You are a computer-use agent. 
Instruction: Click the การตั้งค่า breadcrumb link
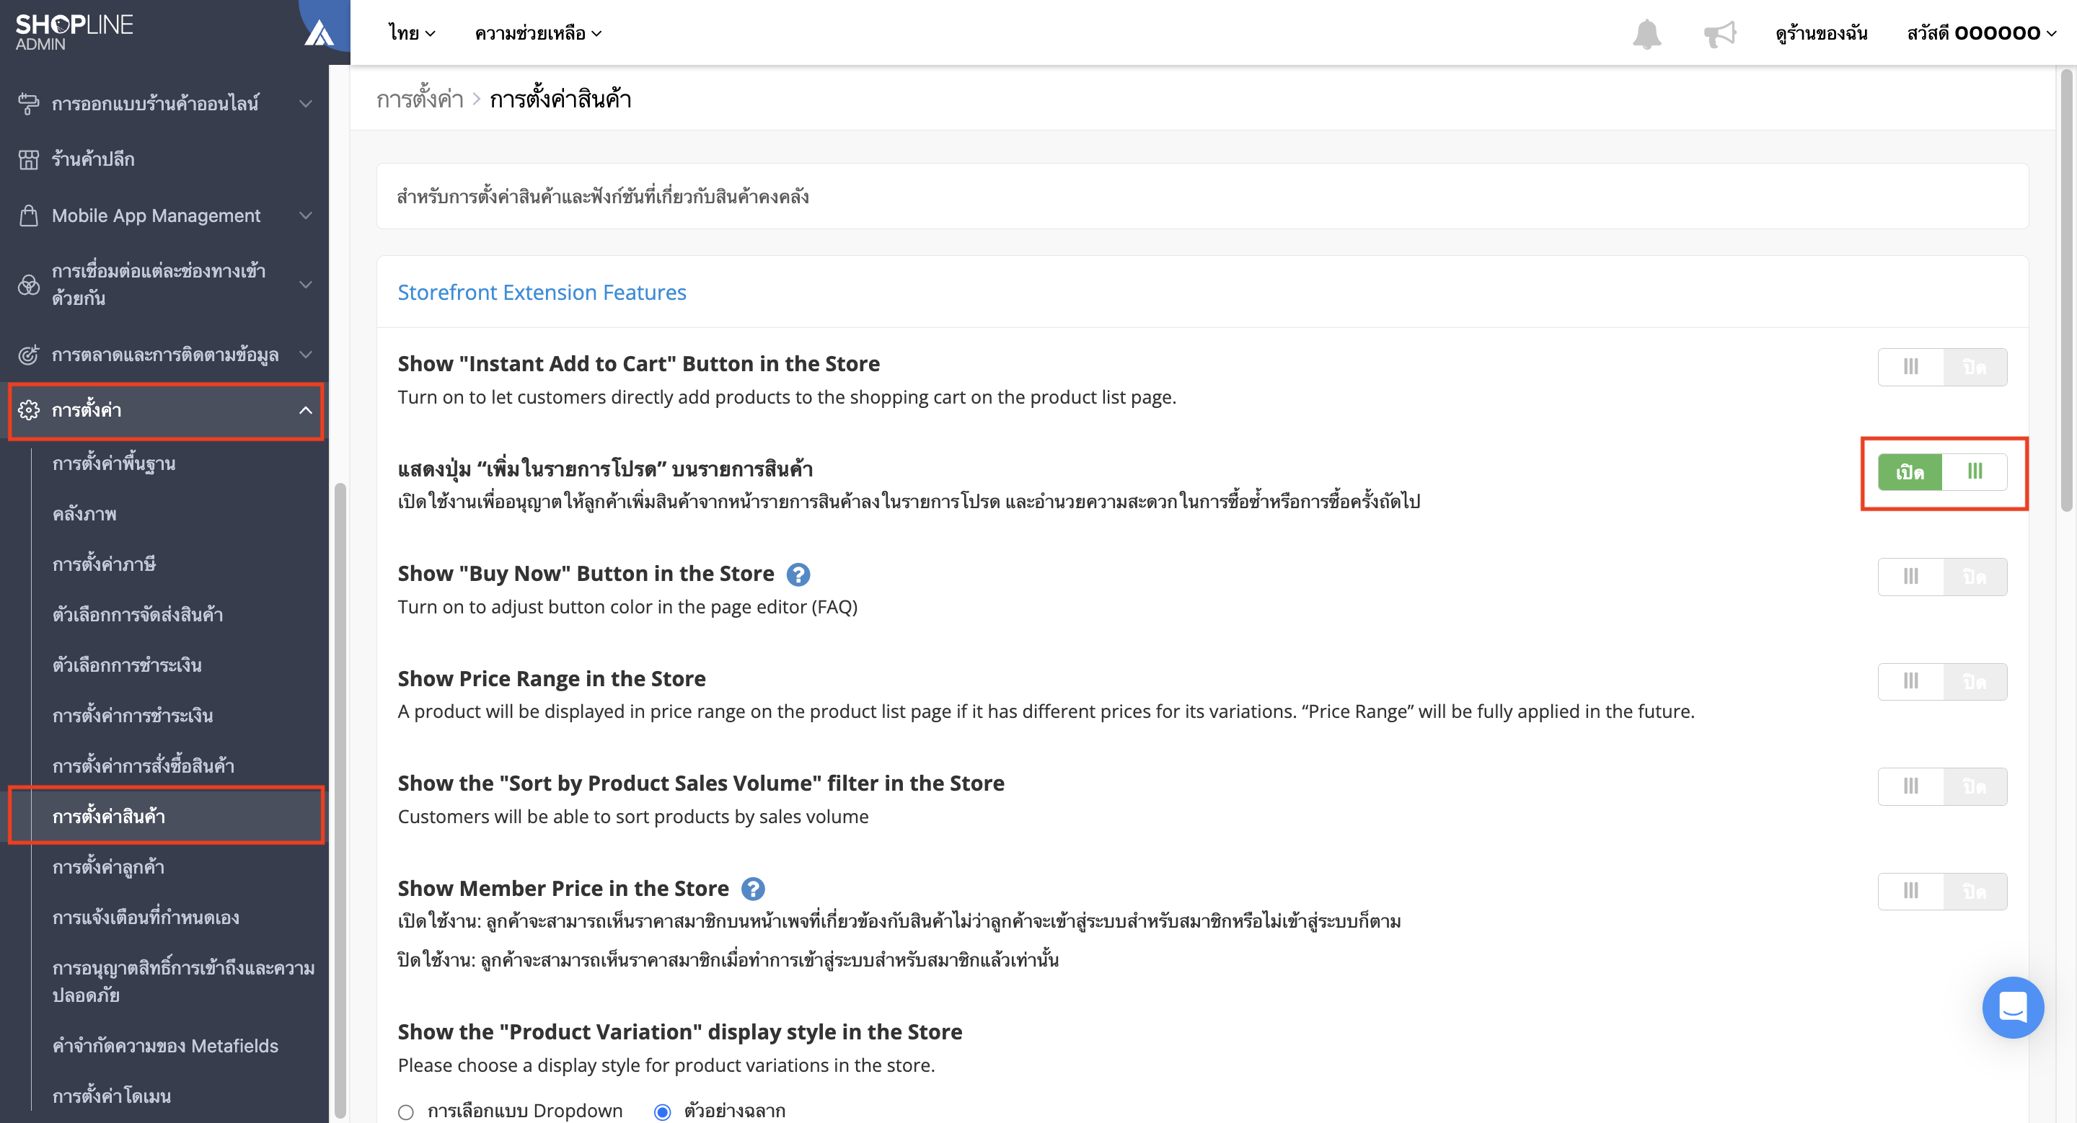click(420, 99)
